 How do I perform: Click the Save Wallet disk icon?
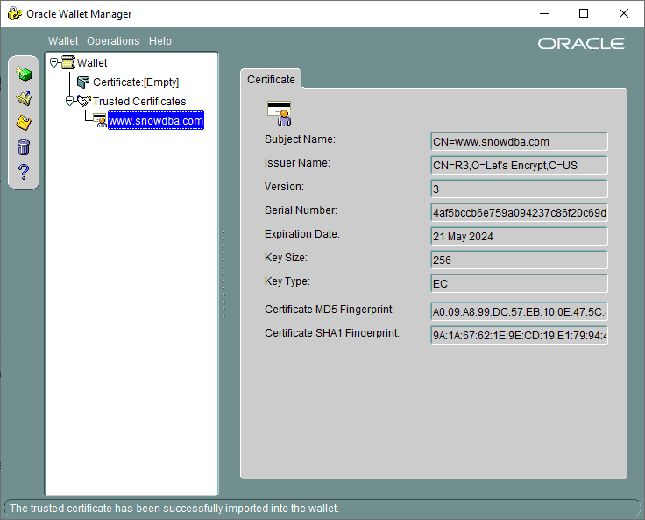point(24,123)
